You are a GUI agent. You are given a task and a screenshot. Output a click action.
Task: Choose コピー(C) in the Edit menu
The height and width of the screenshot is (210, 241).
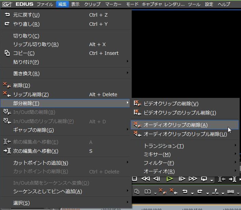(66, 53)
